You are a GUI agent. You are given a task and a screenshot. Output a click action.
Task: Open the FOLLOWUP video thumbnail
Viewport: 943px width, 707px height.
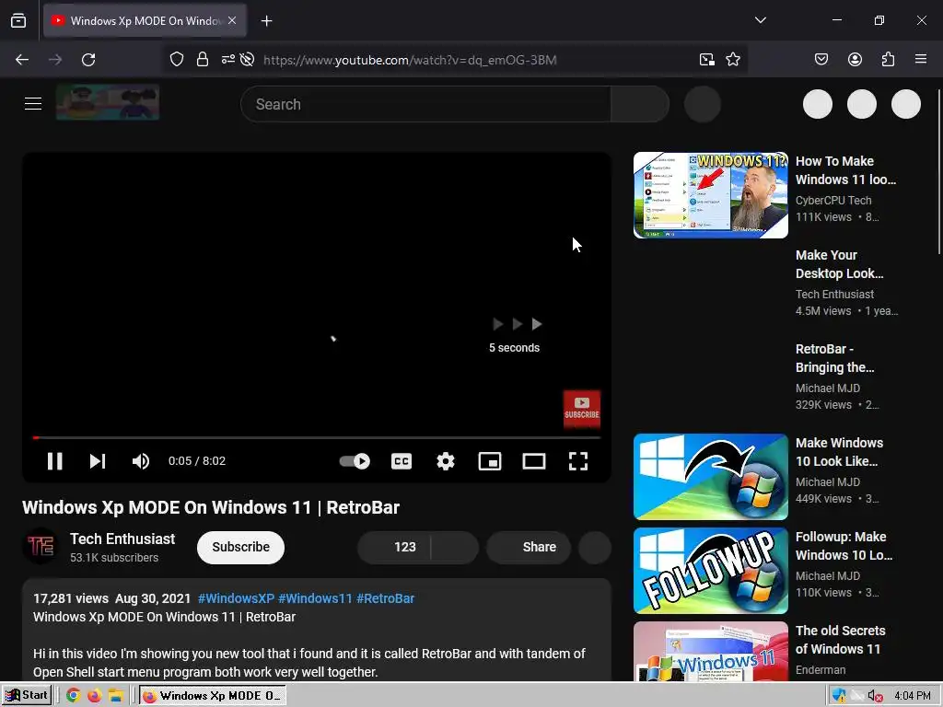(x=710, y=570)
